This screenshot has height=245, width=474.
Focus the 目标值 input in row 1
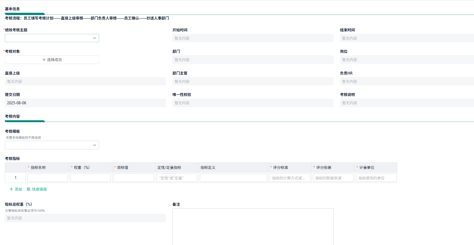click(134, 178)
